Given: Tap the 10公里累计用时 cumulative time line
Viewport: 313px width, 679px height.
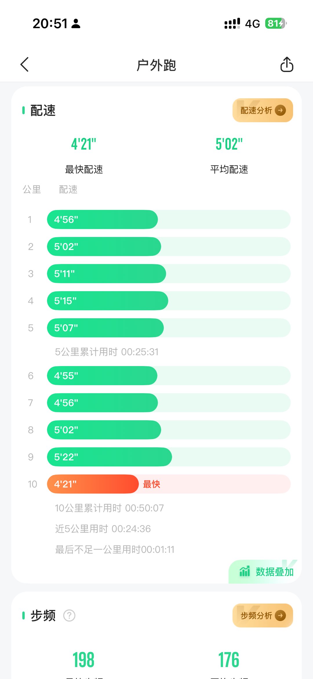Looking at the screenshot, I should coord(109,508).
